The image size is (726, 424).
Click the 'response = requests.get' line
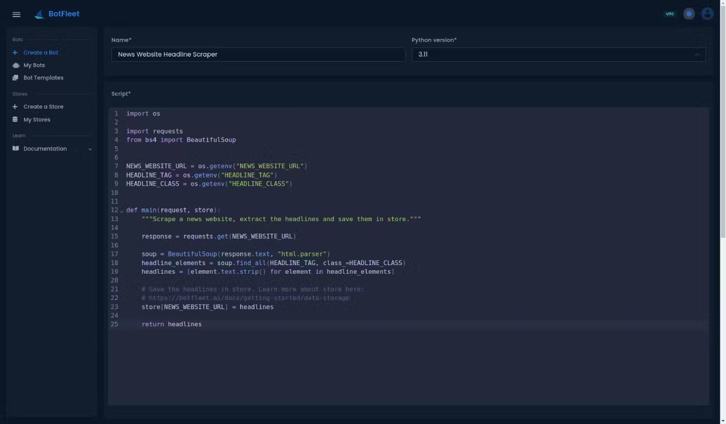click(x=219, y=236)
